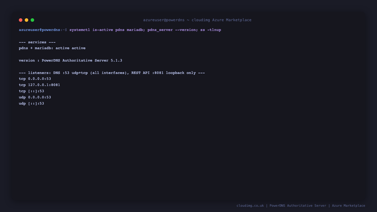The height and width of the screenshot is (212, 377).
Task: Click the '--- listeners: DNS :53' heading line
Action: point(112,73)
